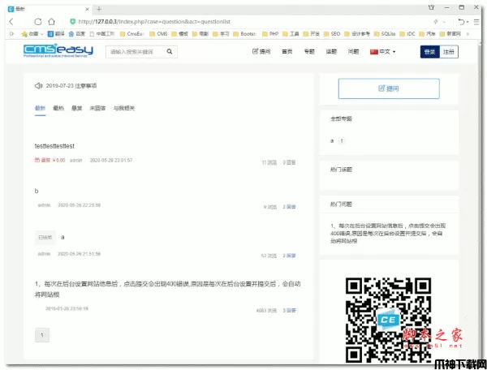Switch to the 悬赏 tab
487x370 pixels.
pyautogui.click(x=77, y=108)
